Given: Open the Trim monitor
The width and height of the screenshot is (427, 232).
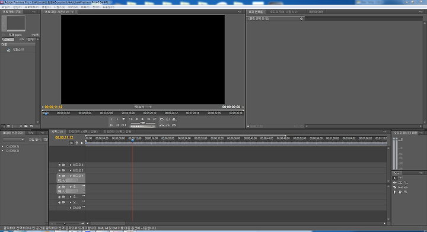Looking at the screenshot, I should tap(174, 125).
